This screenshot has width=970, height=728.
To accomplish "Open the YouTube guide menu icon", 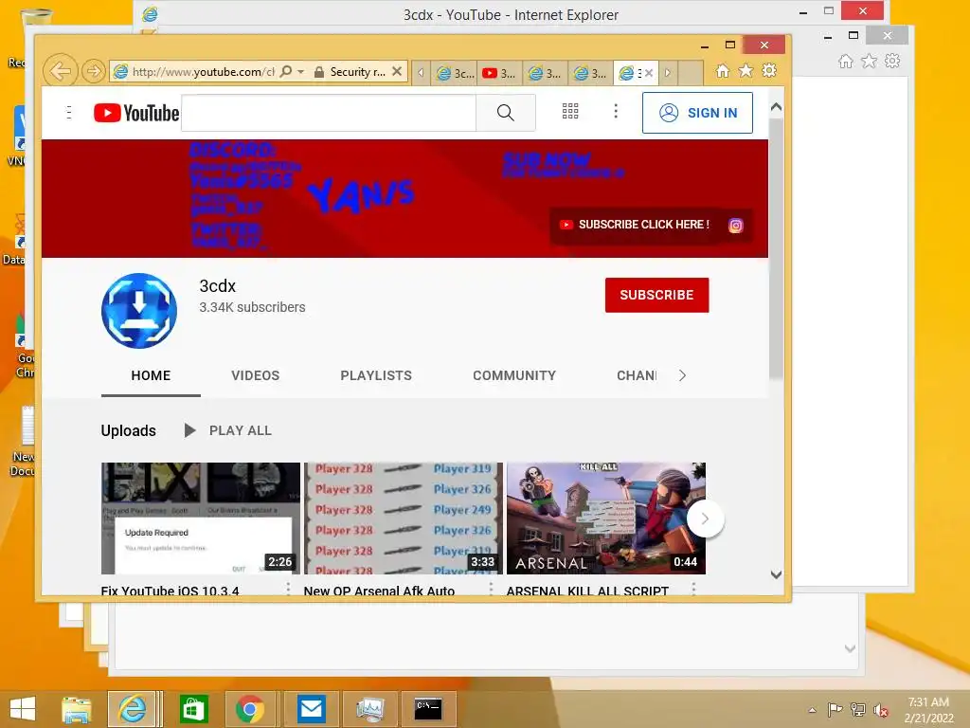I will 68,112.
